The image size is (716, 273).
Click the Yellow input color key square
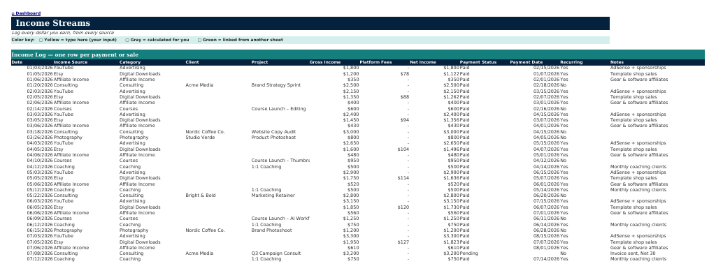click(x=41, y=40)
